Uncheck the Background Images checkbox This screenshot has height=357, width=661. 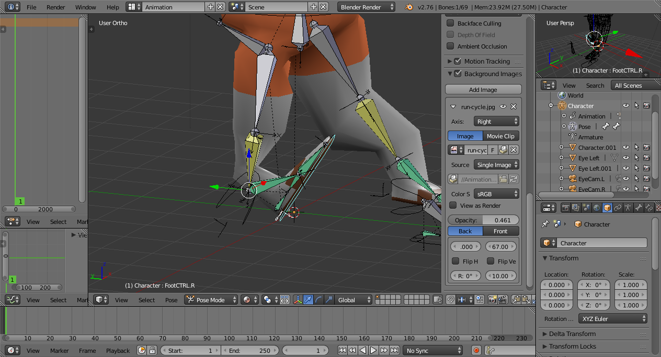coord(458,74)
